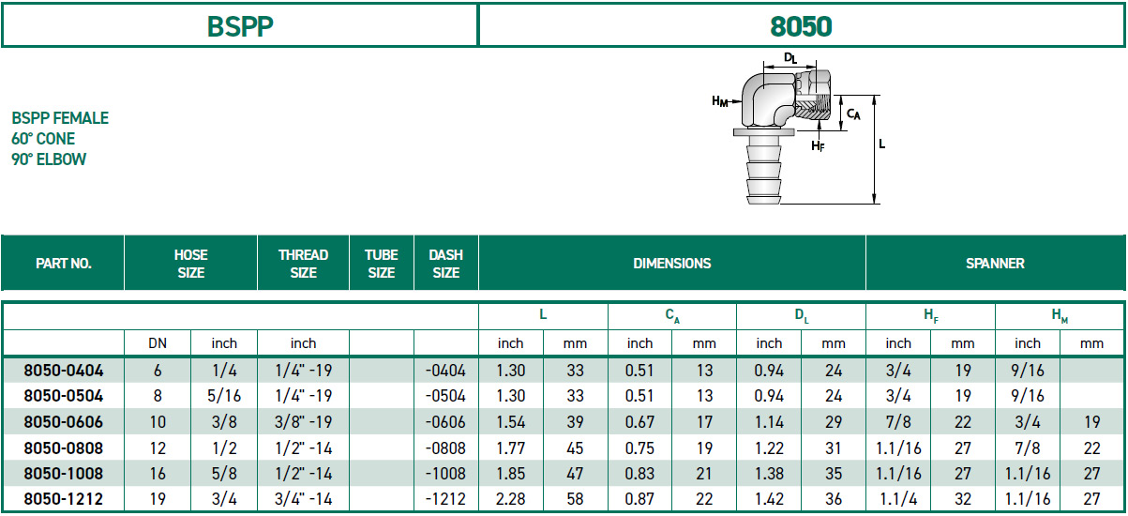1128x516 pixels.
Task: Click HM inch value 3/4
Action: [x=1028, y=422]
